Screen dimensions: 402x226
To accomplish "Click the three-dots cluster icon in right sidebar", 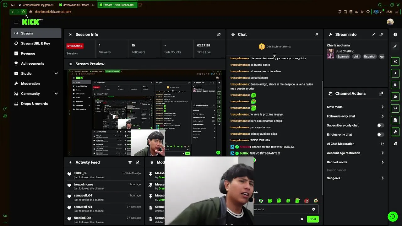I will [x=395, y=144].
